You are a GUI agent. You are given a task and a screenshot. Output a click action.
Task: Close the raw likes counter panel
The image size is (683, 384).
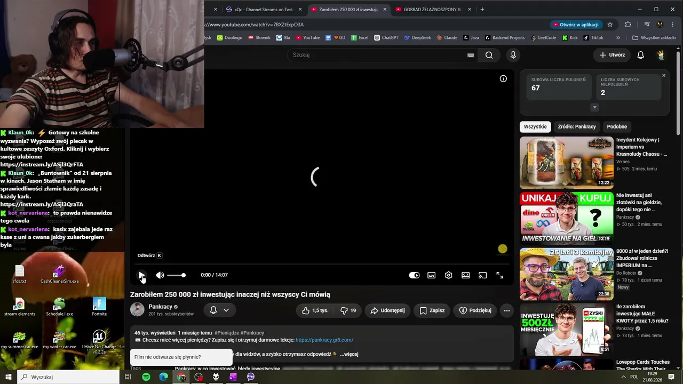(x=664, y=76)
